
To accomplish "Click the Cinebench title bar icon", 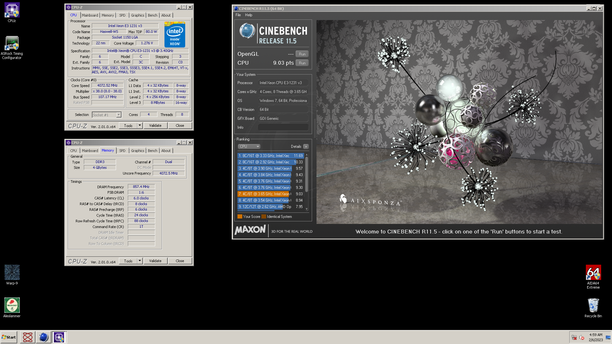I will (x=236, y=9).
